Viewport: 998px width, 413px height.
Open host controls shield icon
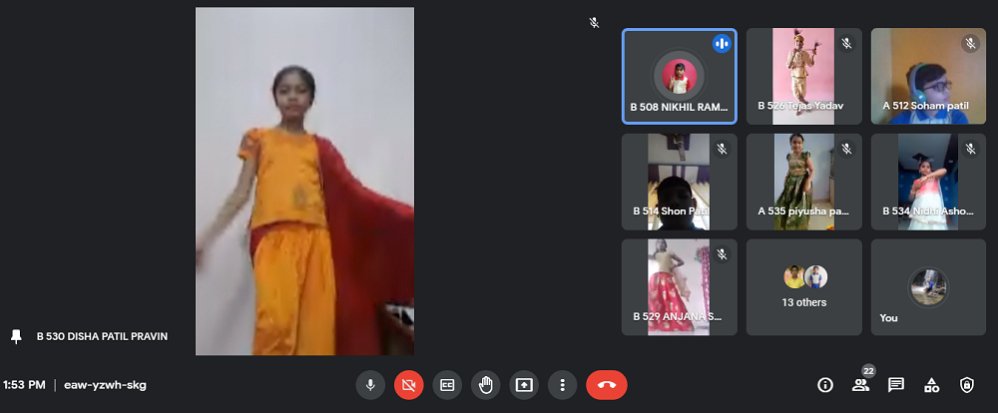pos(966,384)
